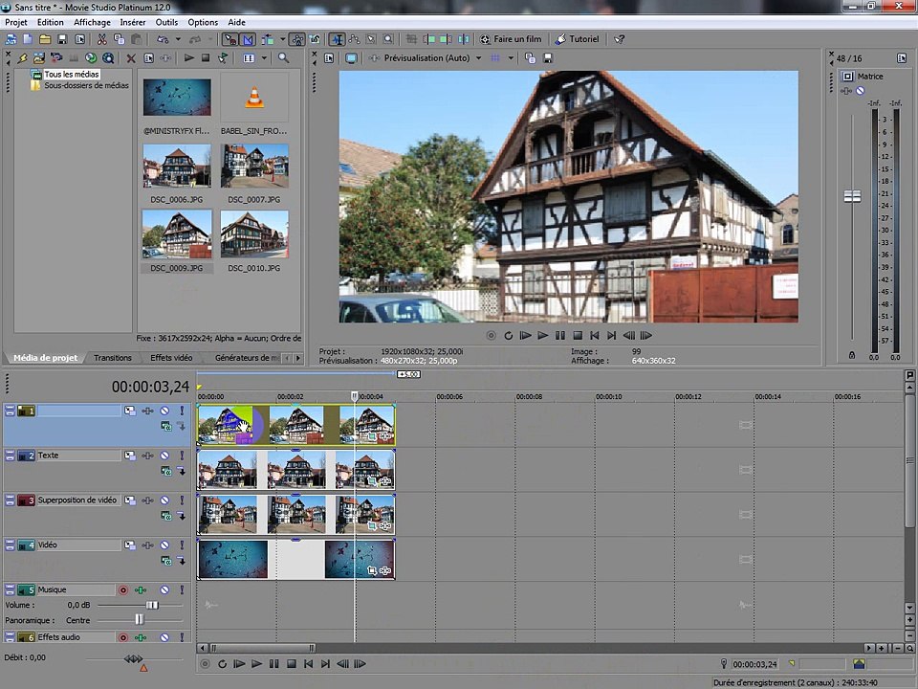
Task: Open track motion on Vidéo track
Action: point(130,545)
